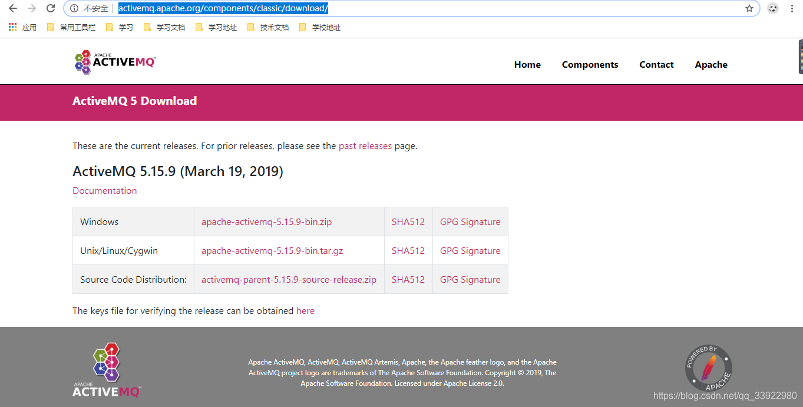Open the Components navigation item

(x=590, y=65)
